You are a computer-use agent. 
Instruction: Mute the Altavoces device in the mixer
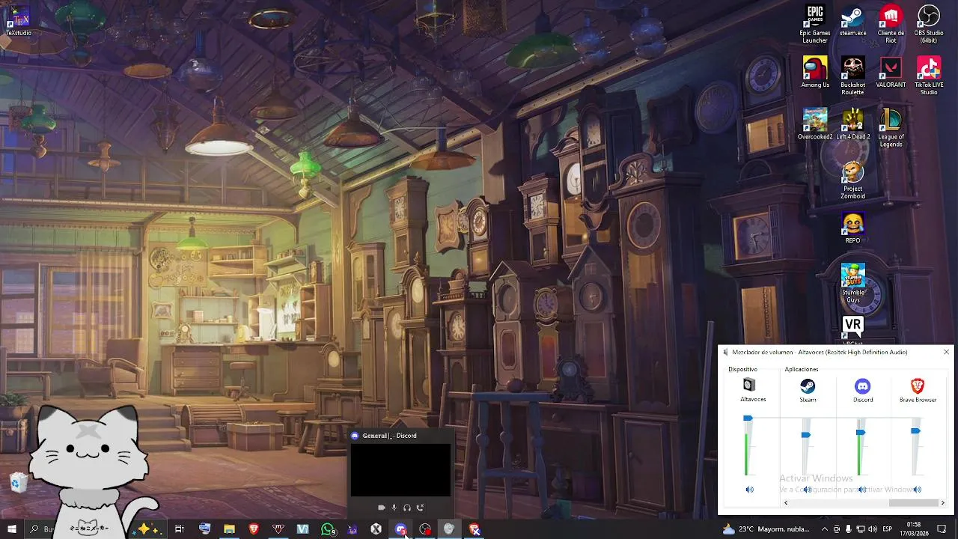pyautogui.click(x=749, y=490)
